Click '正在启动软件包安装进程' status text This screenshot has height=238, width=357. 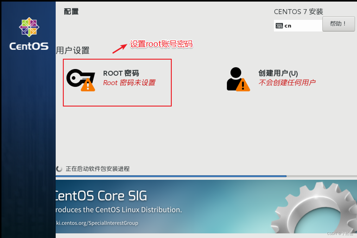tap(98, 169)
